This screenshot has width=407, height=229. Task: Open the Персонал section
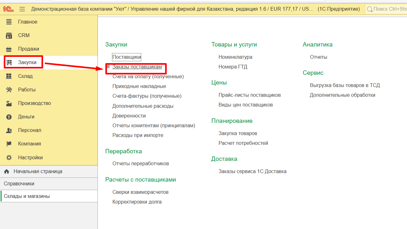[30, 130]
